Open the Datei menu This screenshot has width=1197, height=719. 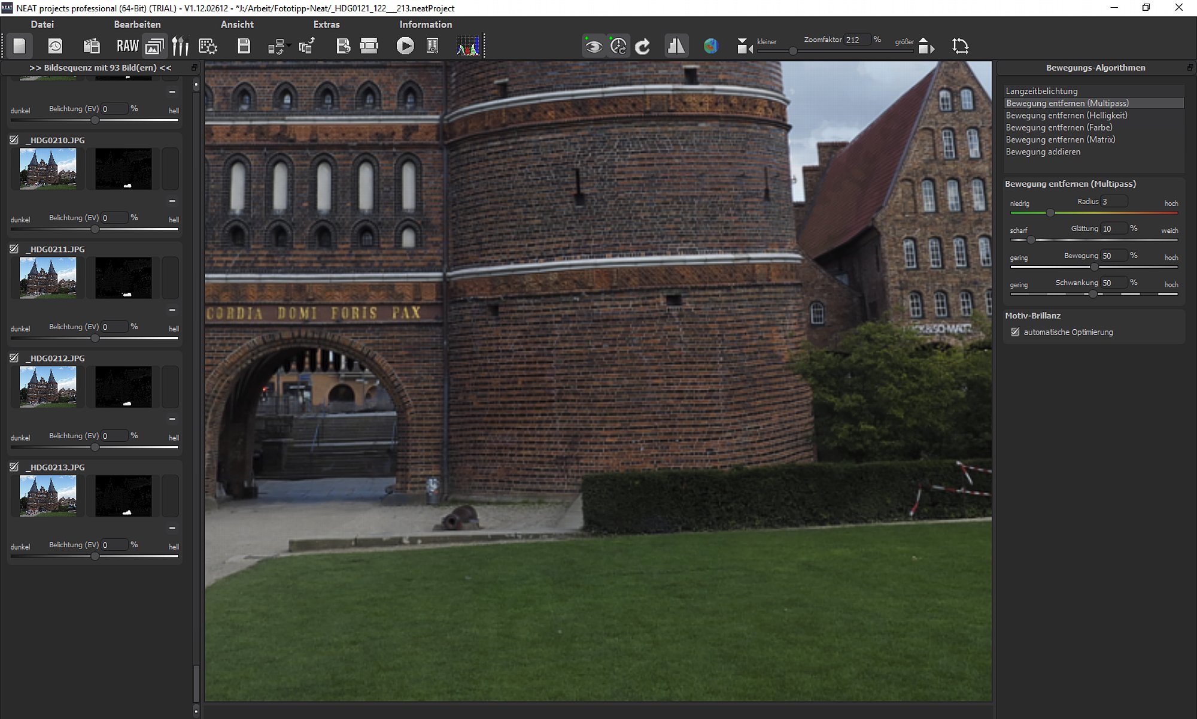[x=42, y=25]
